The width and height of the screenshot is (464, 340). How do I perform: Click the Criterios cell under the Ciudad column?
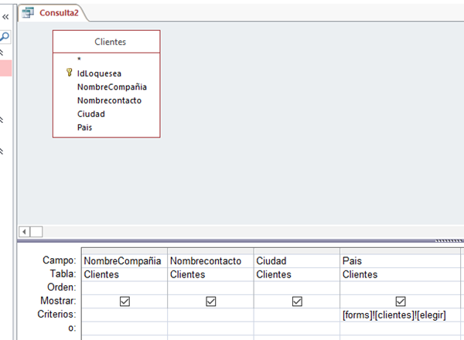pyautogui.click(x=296, y=314)
